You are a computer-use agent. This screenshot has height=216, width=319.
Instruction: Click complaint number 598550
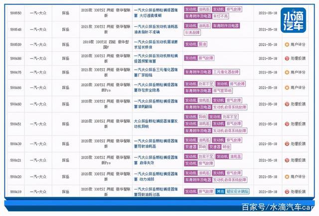pyautogui.click(x=15, y=13)
